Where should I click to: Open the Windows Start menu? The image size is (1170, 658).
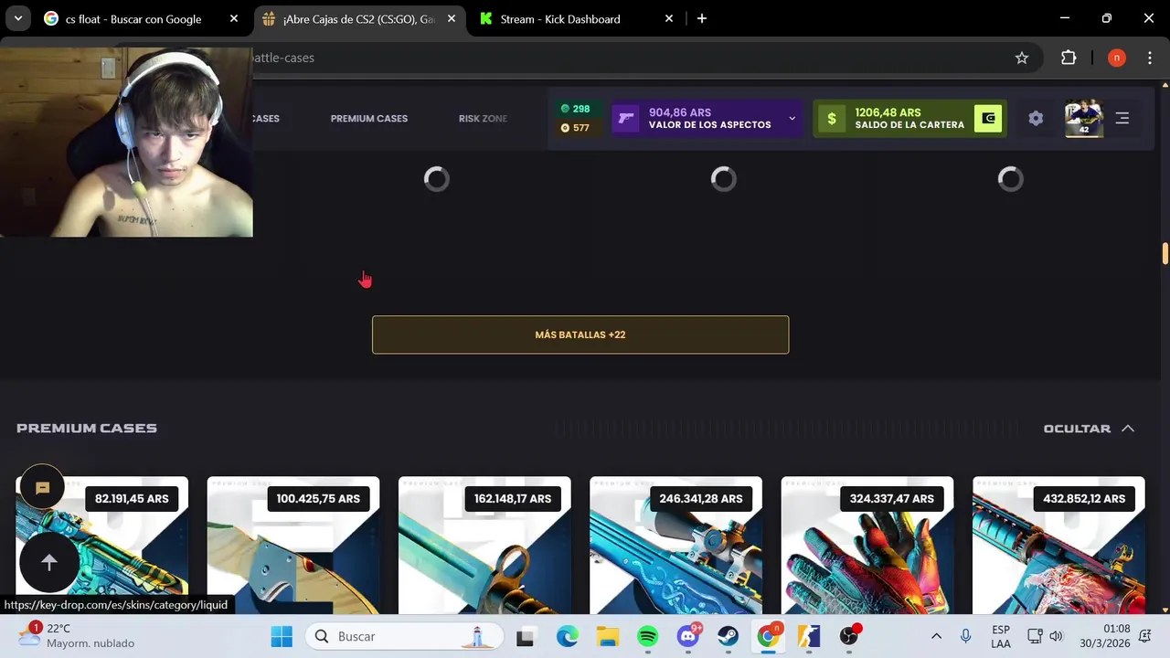click(x=282, y=636)
